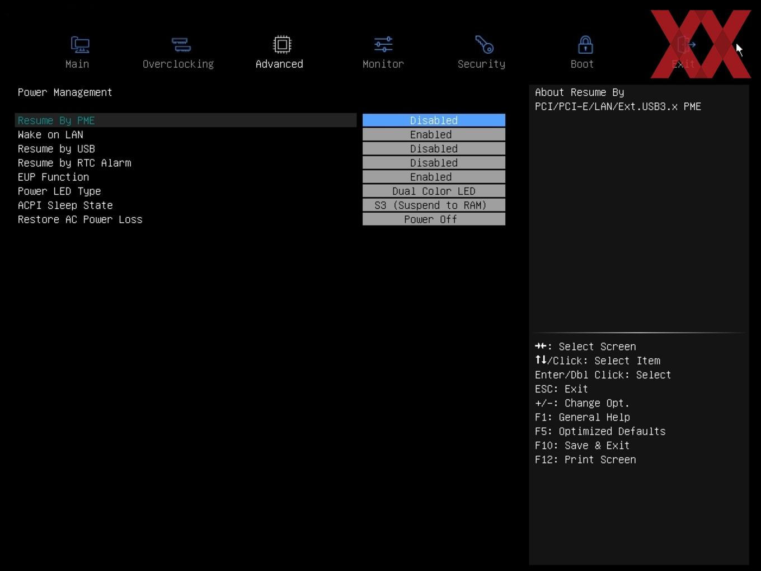Screen dimensions: 761x571
Task: Select Power LED Type row label
Action: [x=59, y=191]
